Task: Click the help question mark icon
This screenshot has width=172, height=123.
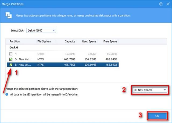Action: [x=161, y=4]
